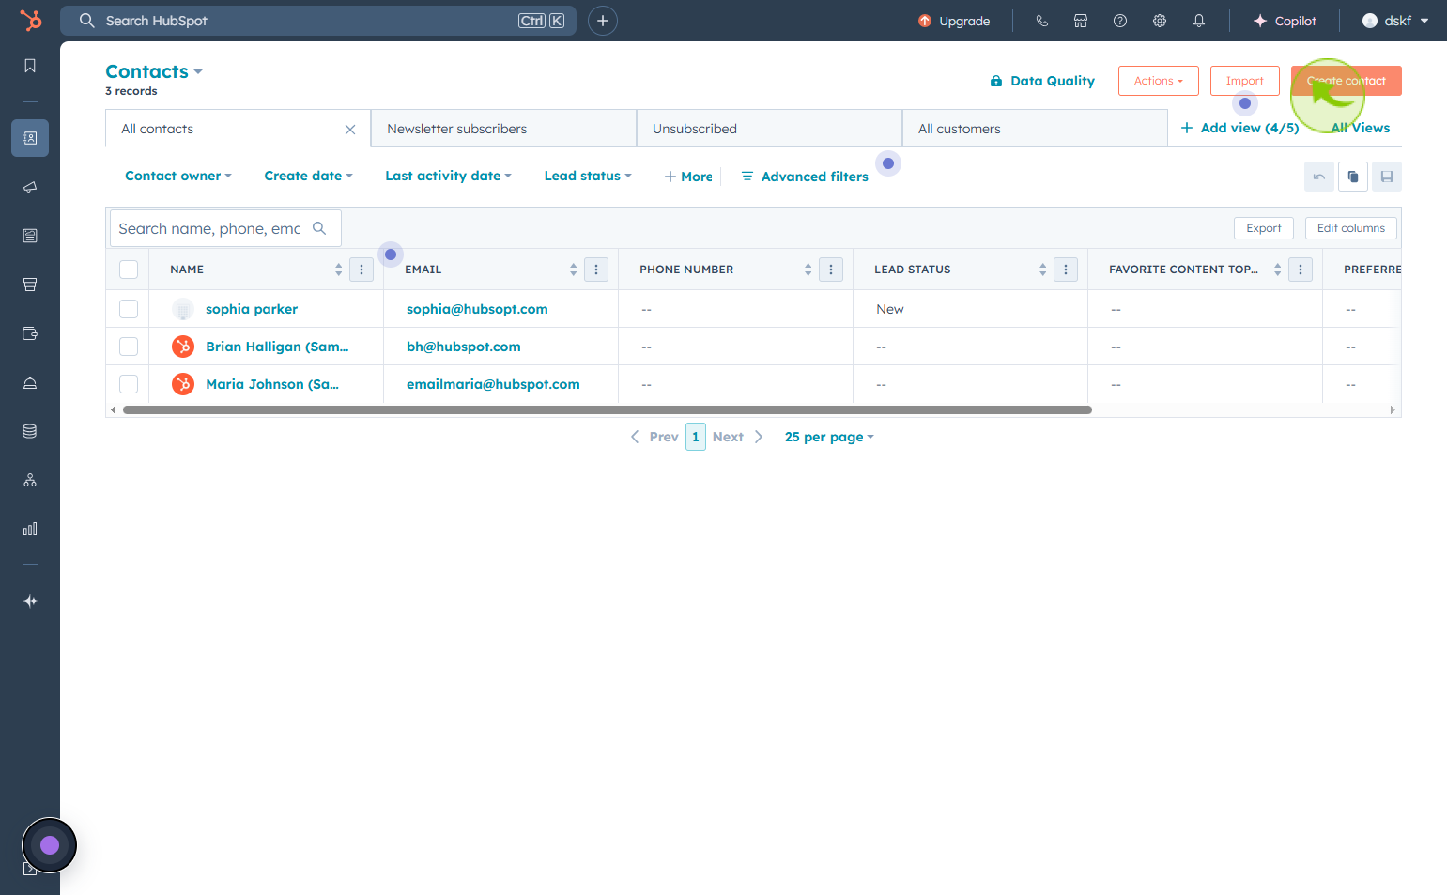Open Advanced filters
The image size is (1447, 895).
pos(805,177)
